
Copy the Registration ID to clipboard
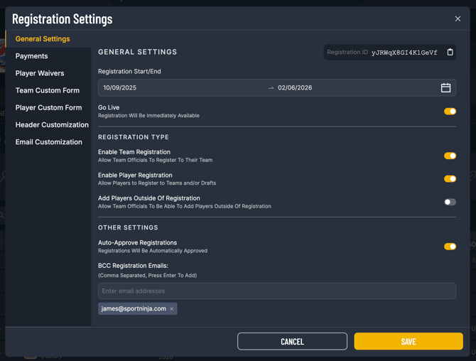tap(450, 53)
